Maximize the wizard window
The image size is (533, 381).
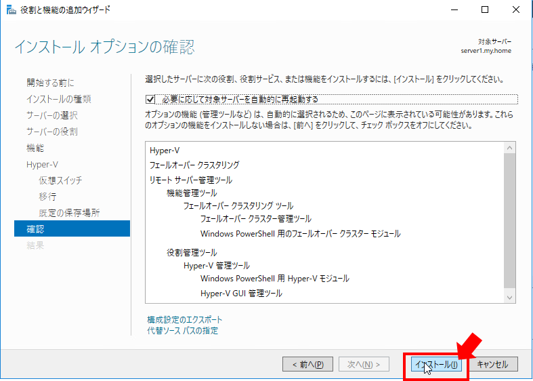click(485, 10)
